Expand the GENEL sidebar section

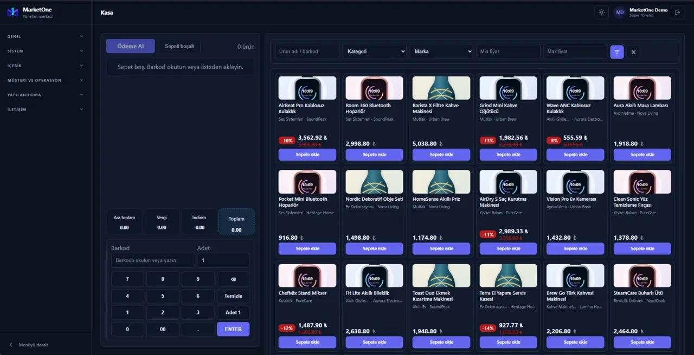tap(46, 36)
